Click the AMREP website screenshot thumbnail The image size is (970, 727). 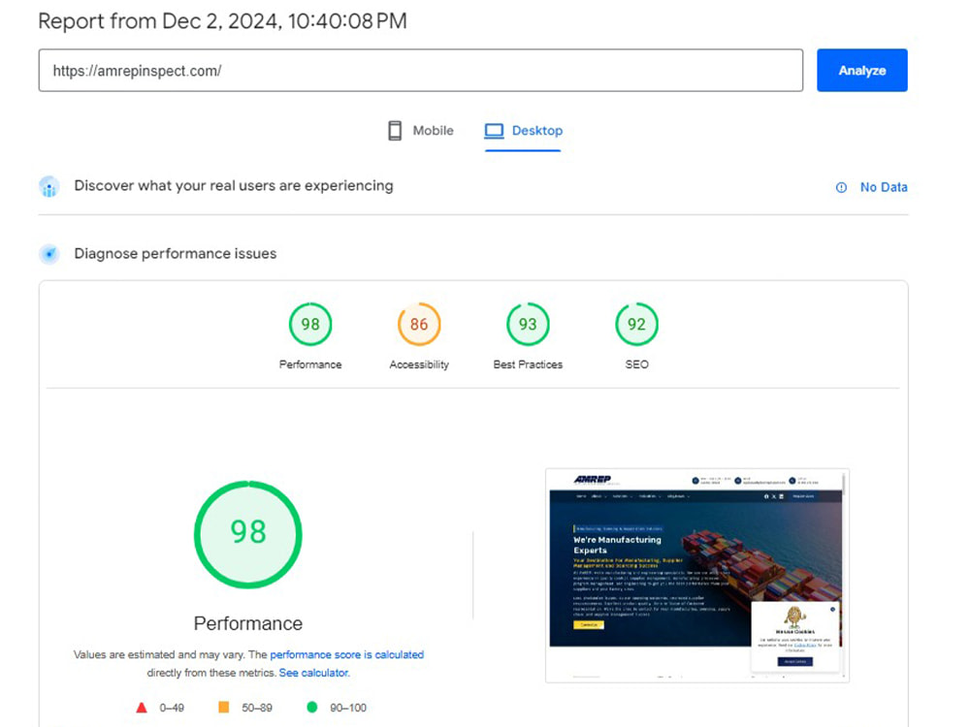click(697, 576)
